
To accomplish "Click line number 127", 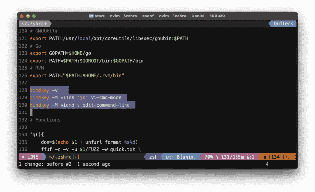I will click(x=23, y=83).
